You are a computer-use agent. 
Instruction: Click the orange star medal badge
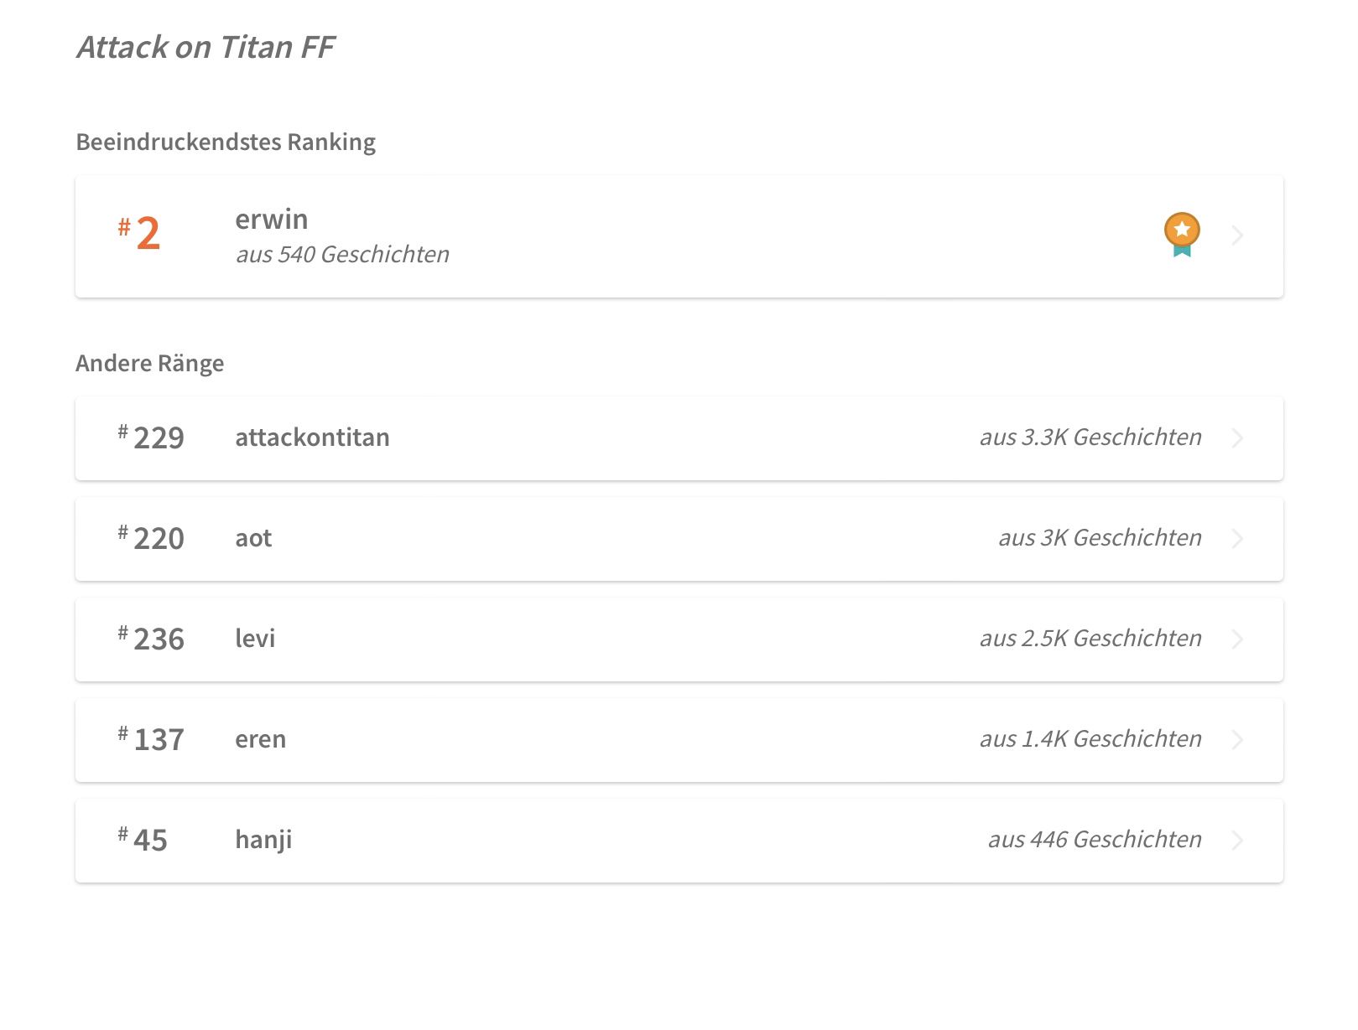1181,235
